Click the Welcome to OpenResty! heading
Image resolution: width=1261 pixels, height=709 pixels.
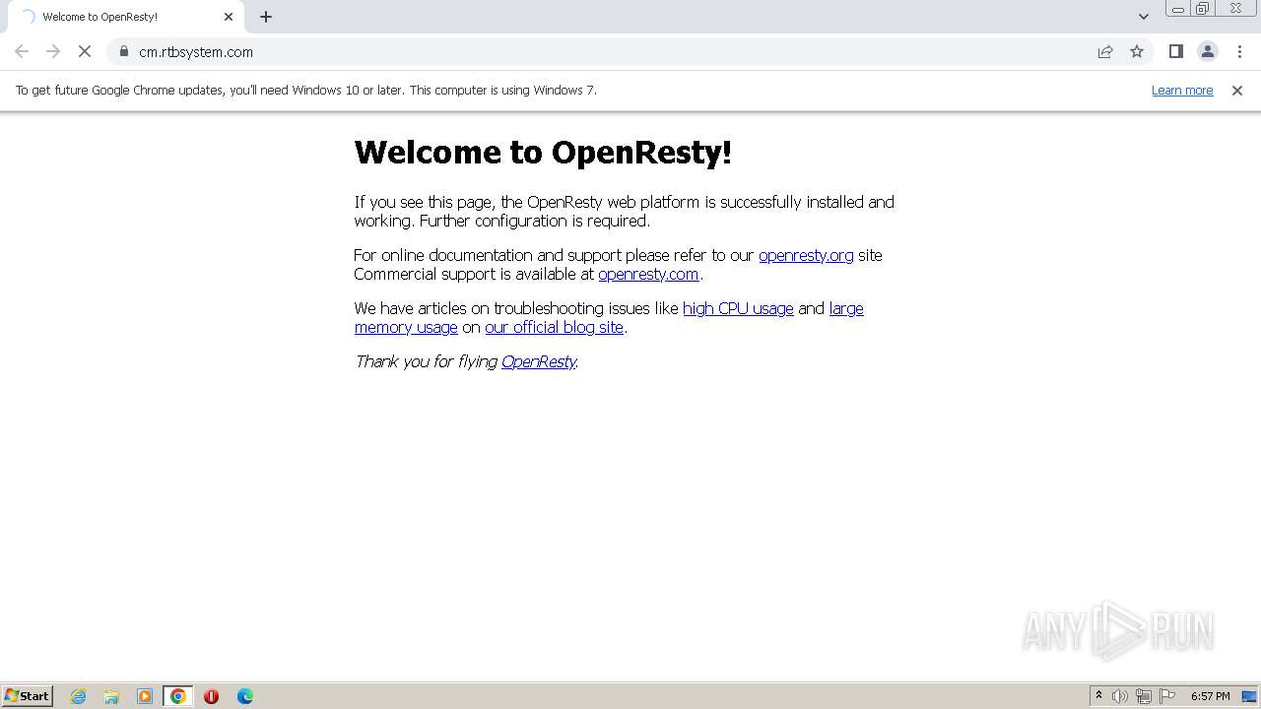coord(543,153)
